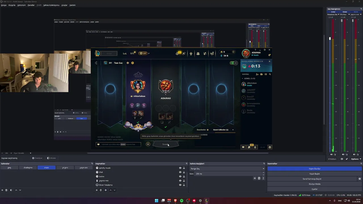Open the Paneller menu
Viewport: 363px width, 204px height.
point(31,5)
